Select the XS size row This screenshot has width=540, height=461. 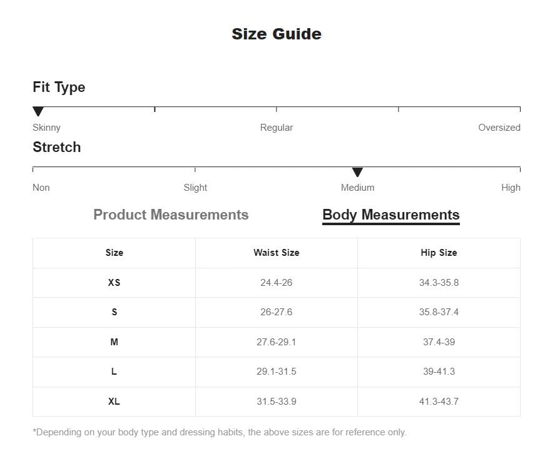tap(276, 283)
